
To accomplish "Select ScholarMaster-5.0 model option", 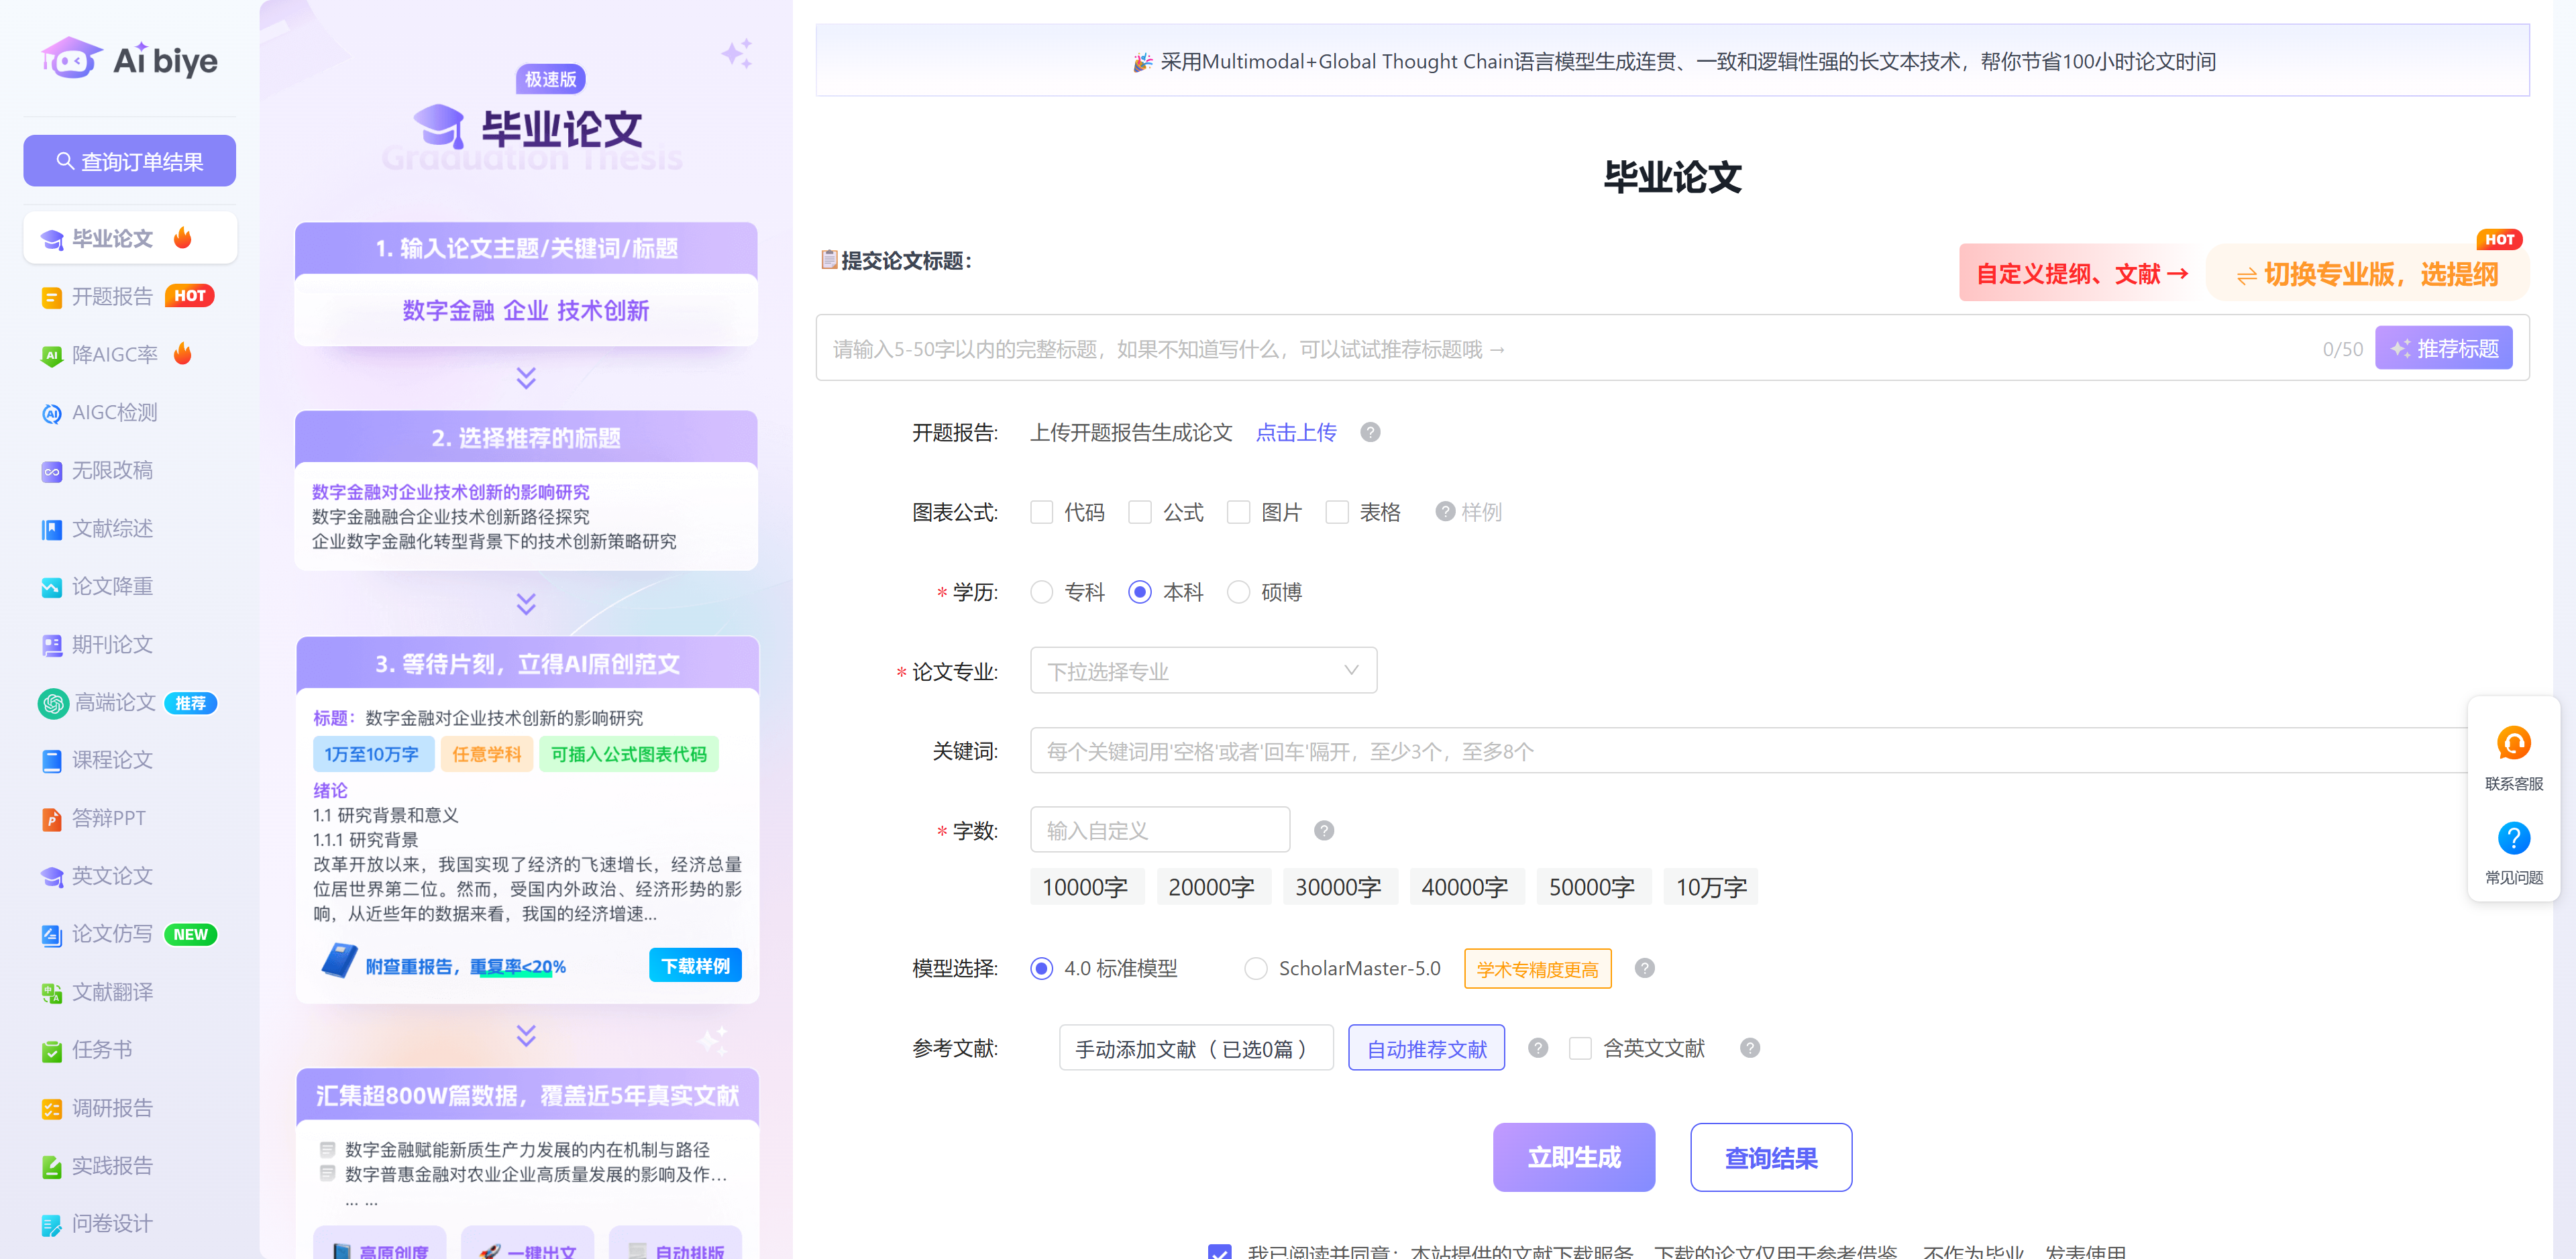I will 1255,968.
